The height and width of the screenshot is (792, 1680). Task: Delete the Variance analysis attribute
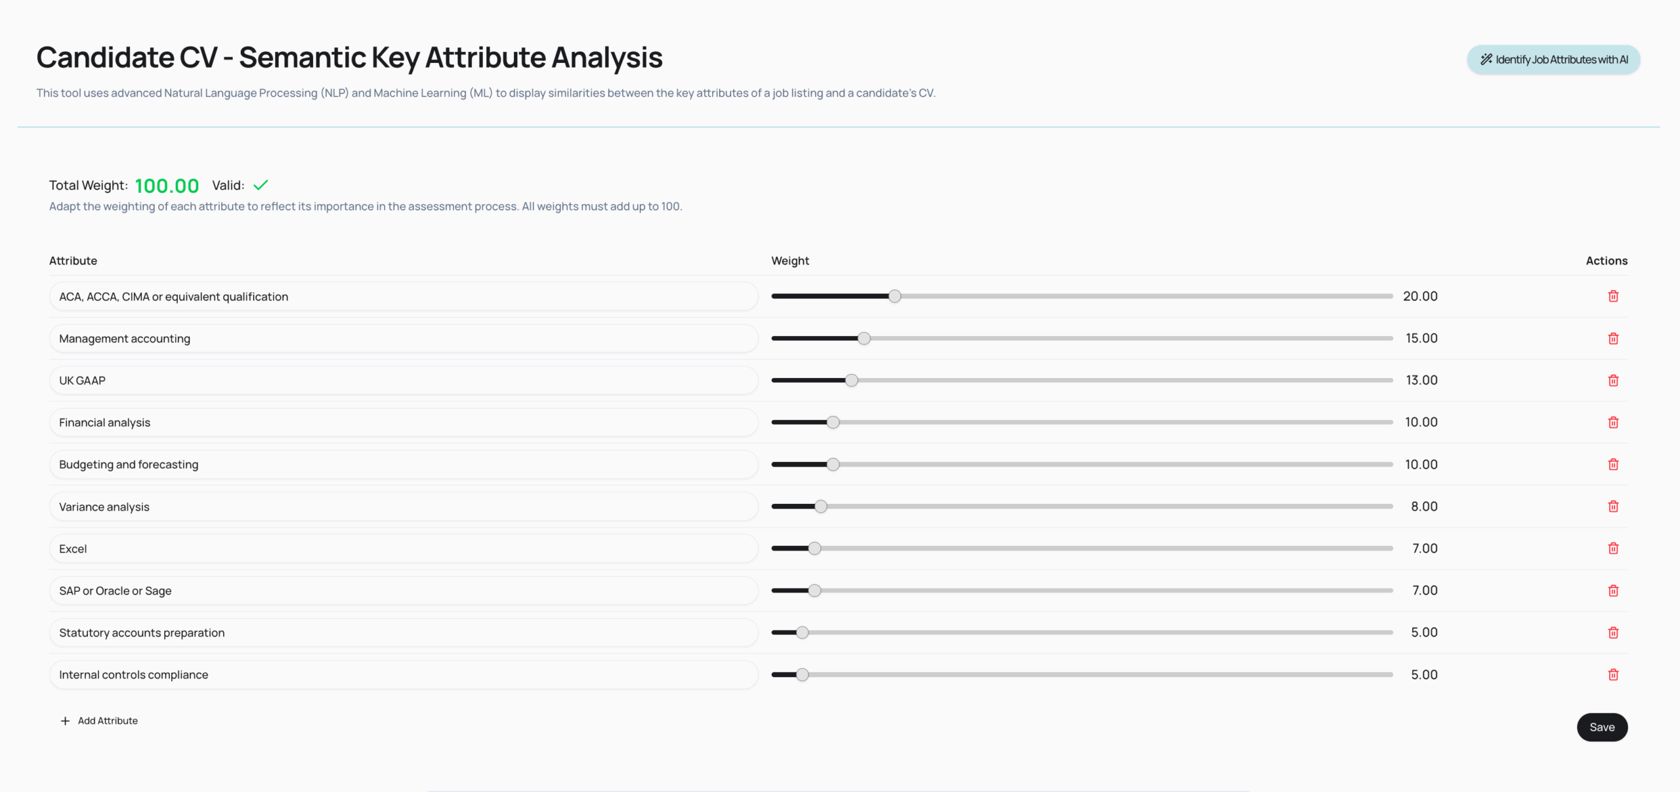pyautogui.click(x=1613, y=507)
